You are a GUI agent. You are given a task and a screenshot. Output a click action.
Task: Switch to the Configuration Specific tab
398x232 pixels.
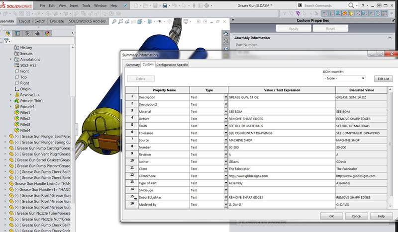(x=172, y=65)
